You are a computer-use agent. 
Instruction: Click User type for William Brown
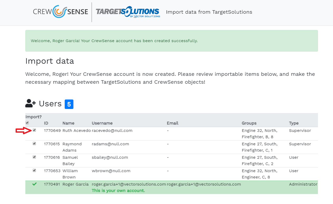click(294, 171)
